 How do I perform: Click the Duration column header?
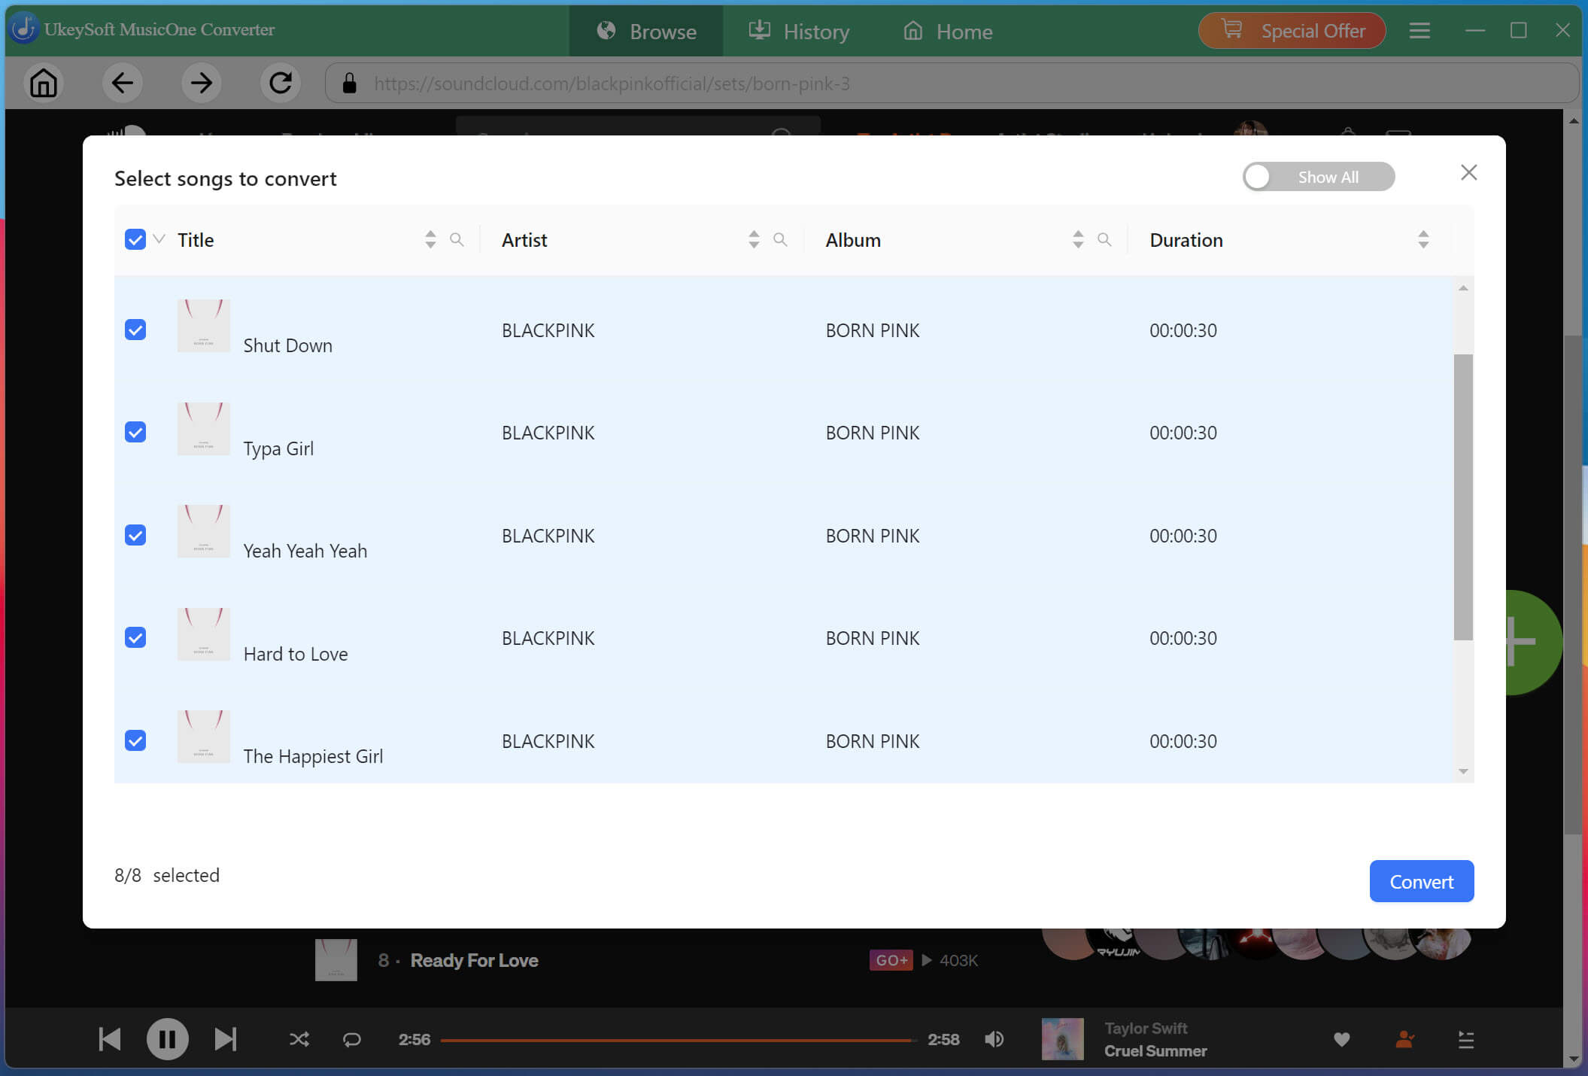(x=1186, y=240)
